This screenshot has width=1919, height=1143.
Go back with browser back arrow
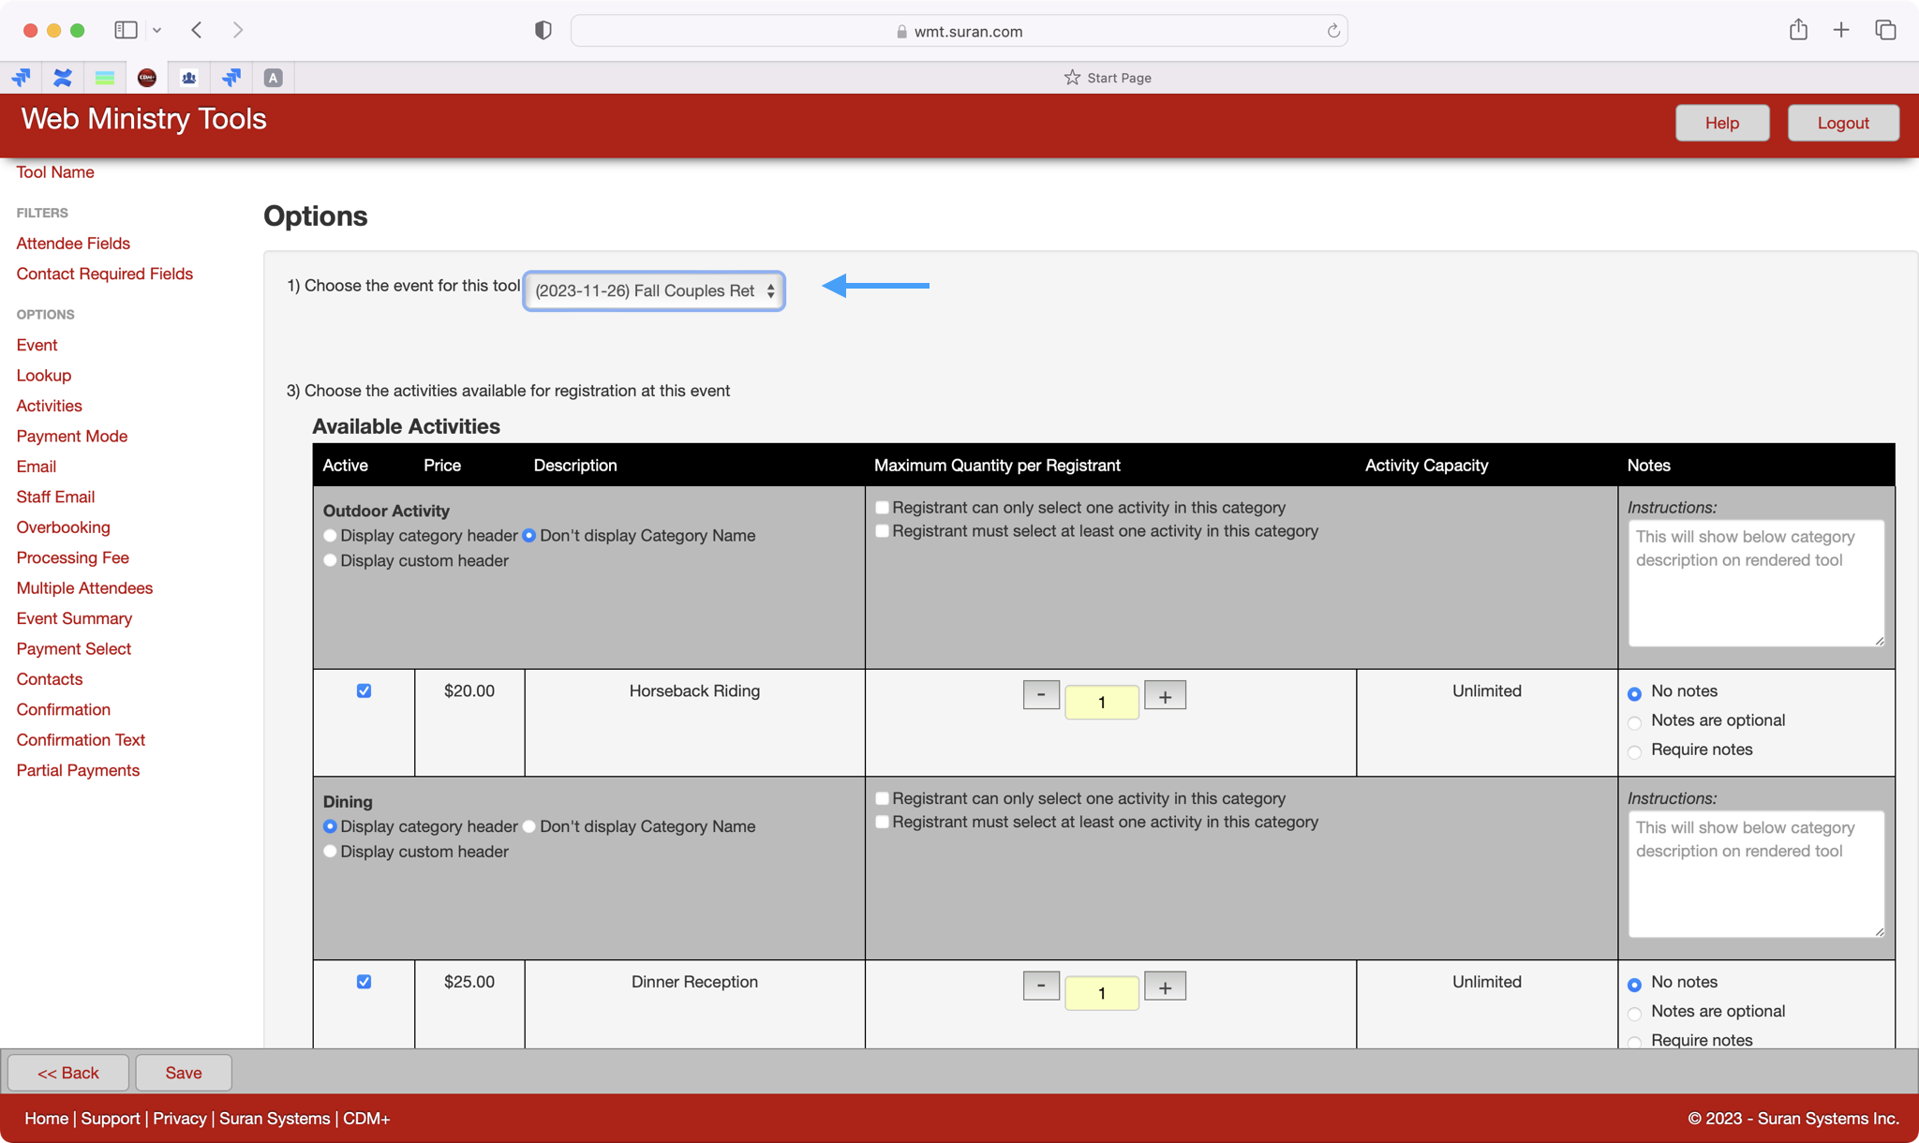click(197, 30)
